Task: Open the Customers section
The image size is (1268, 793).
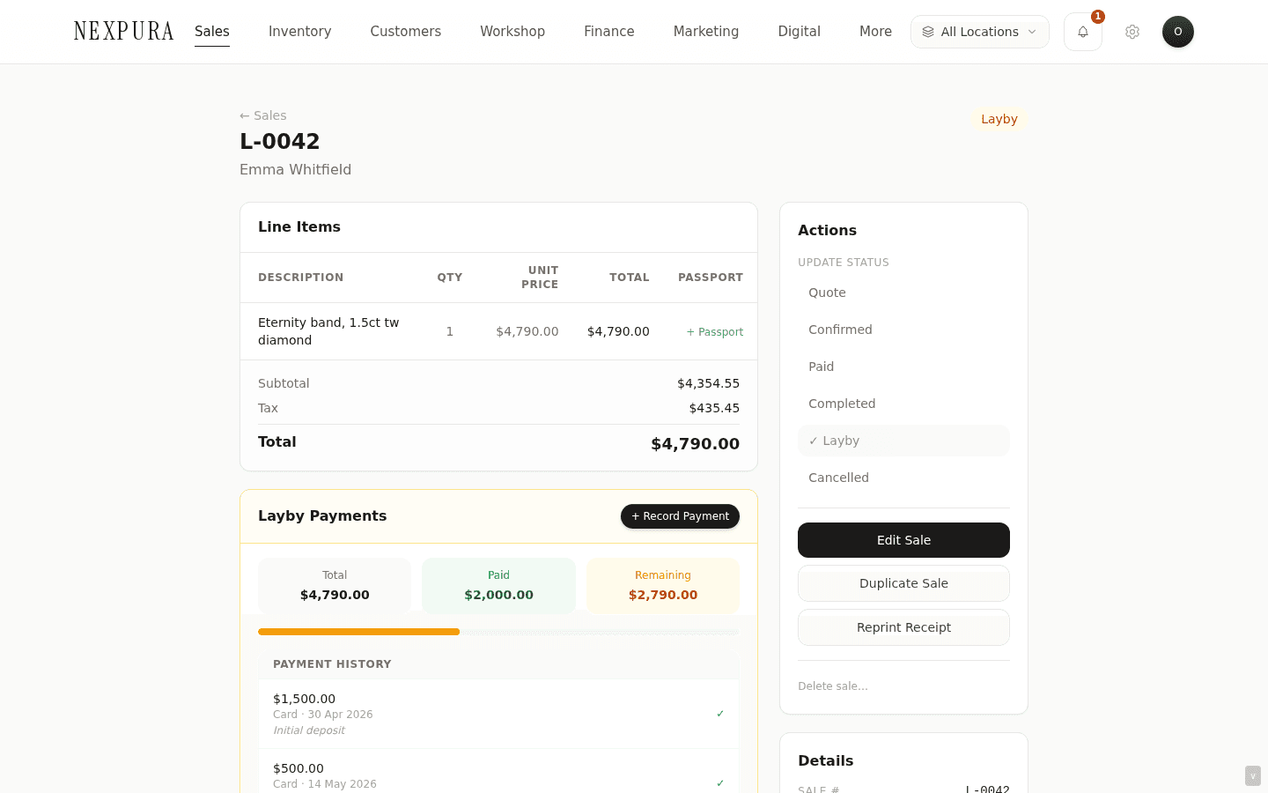Action: click(406, 32)
